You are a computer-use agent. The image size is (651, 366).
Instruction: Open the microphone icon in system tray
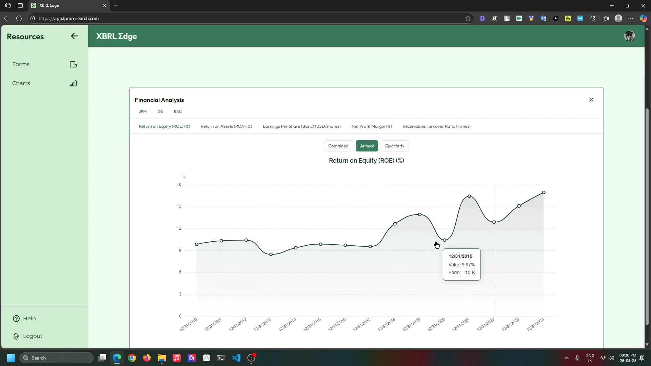click(577, 358)
